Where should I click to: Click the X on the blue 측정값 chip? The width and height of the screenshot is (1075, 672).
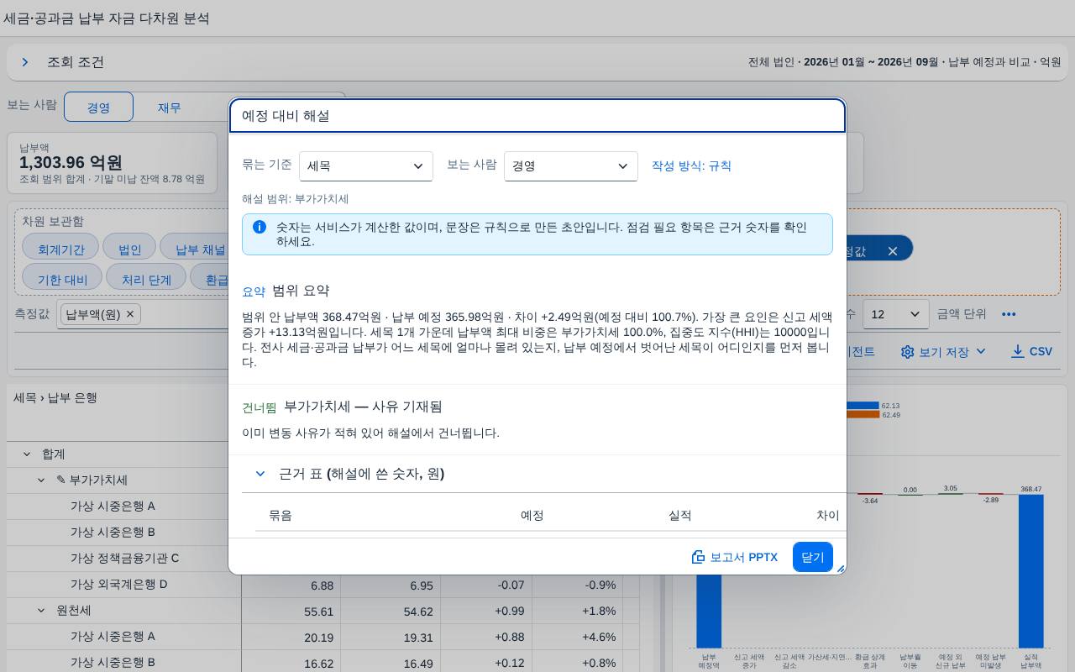point(893,251)
